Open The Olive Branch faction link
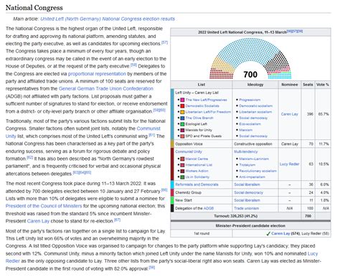The height and width of the screenshot is (277, 340). (x=199, y=118)
